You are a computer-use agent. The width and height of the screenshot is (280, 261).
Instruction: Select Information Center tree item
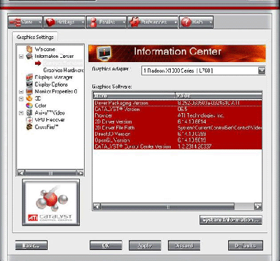point(54,56)
